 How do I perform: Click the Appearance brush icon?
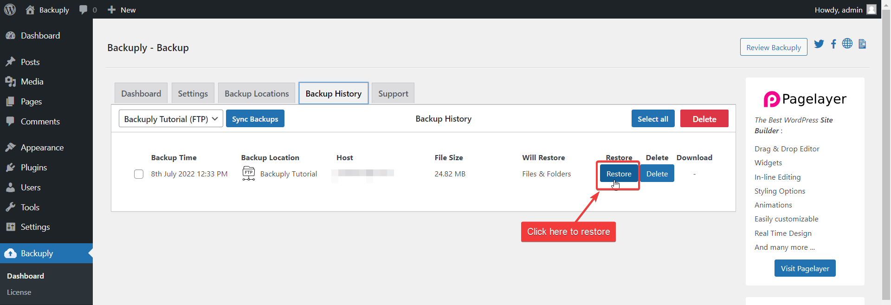[10, 148]
